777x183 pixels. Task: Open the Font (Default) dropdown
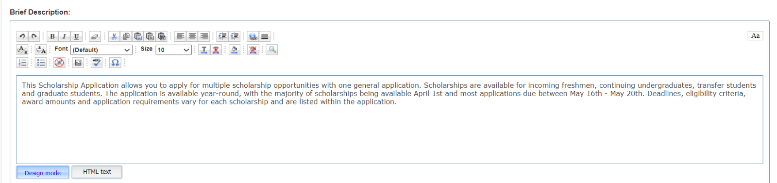101,50
